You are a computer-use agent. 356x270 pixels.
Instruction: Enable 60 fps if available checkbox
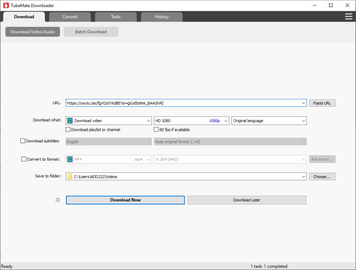coord(156,130)
